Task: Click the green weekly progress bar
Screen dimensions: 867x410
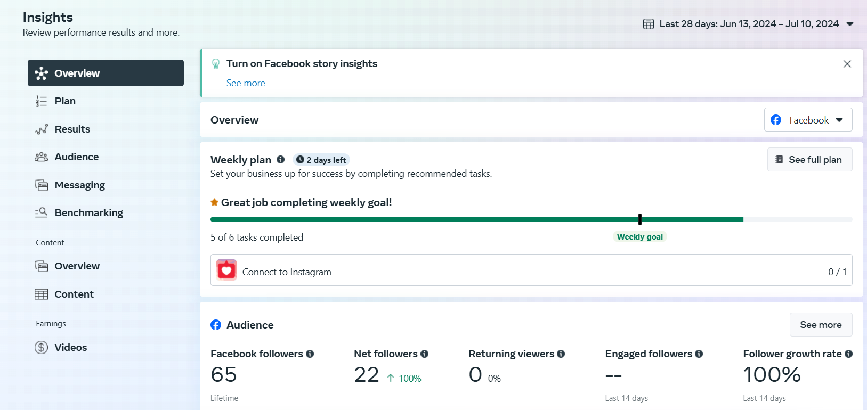Action: point(477,219)
